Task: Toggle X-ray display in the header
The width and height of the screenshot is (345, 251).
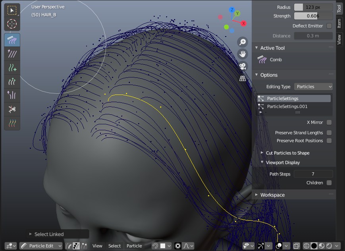Action: 297,246
